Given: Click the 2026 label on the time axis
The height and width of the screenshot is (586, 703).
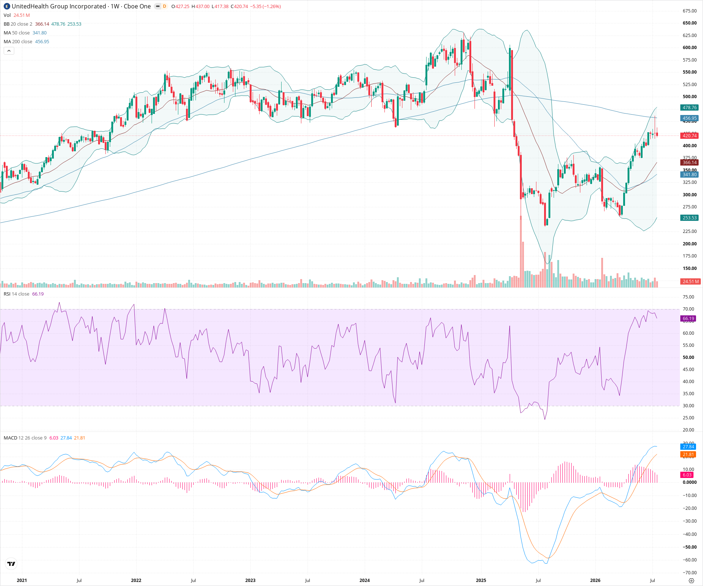Looking at the screenshot, I should (x=595, y=580).
